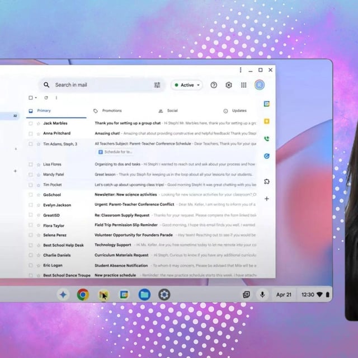Open ChromeOS Settings from the shelf
The image size is (358, 358).
tap(164, 295)
